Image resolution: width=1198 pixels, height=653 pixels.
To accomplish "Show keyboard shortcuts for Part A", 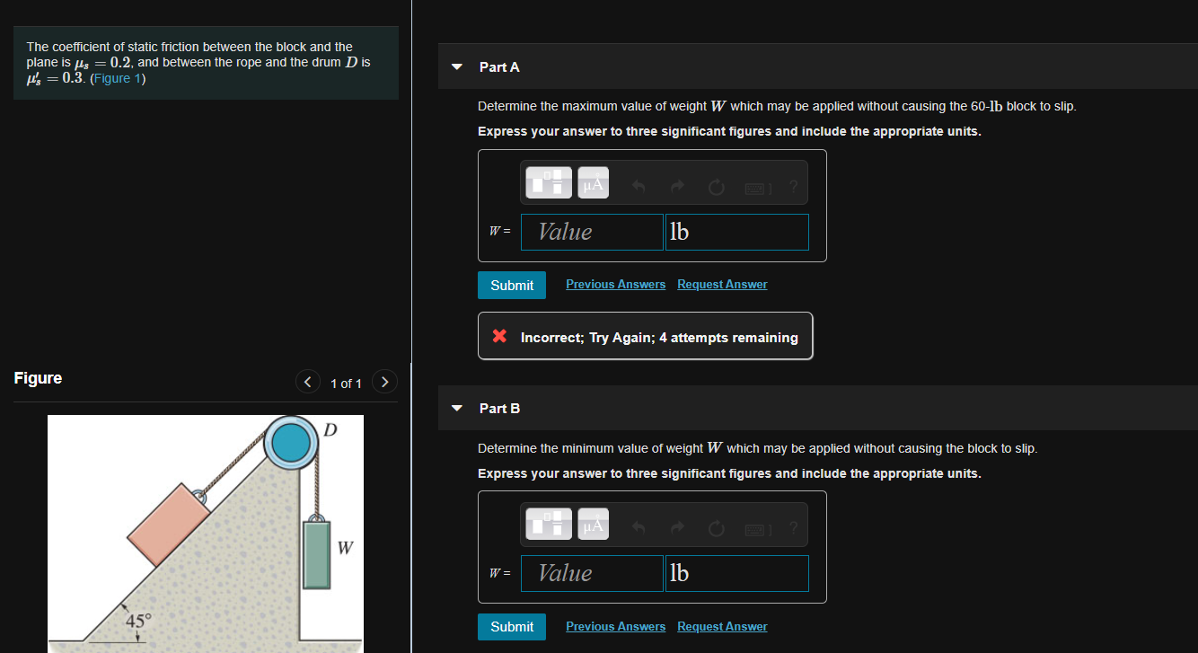I will pyautogui.click(x=757, y=188).
